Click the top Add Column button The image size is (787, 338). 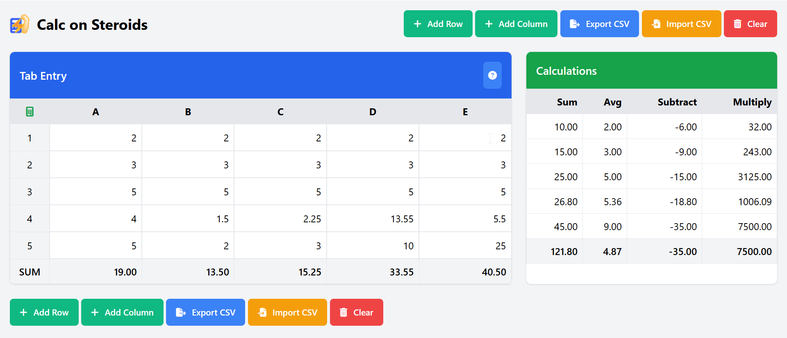click(516, 24)
